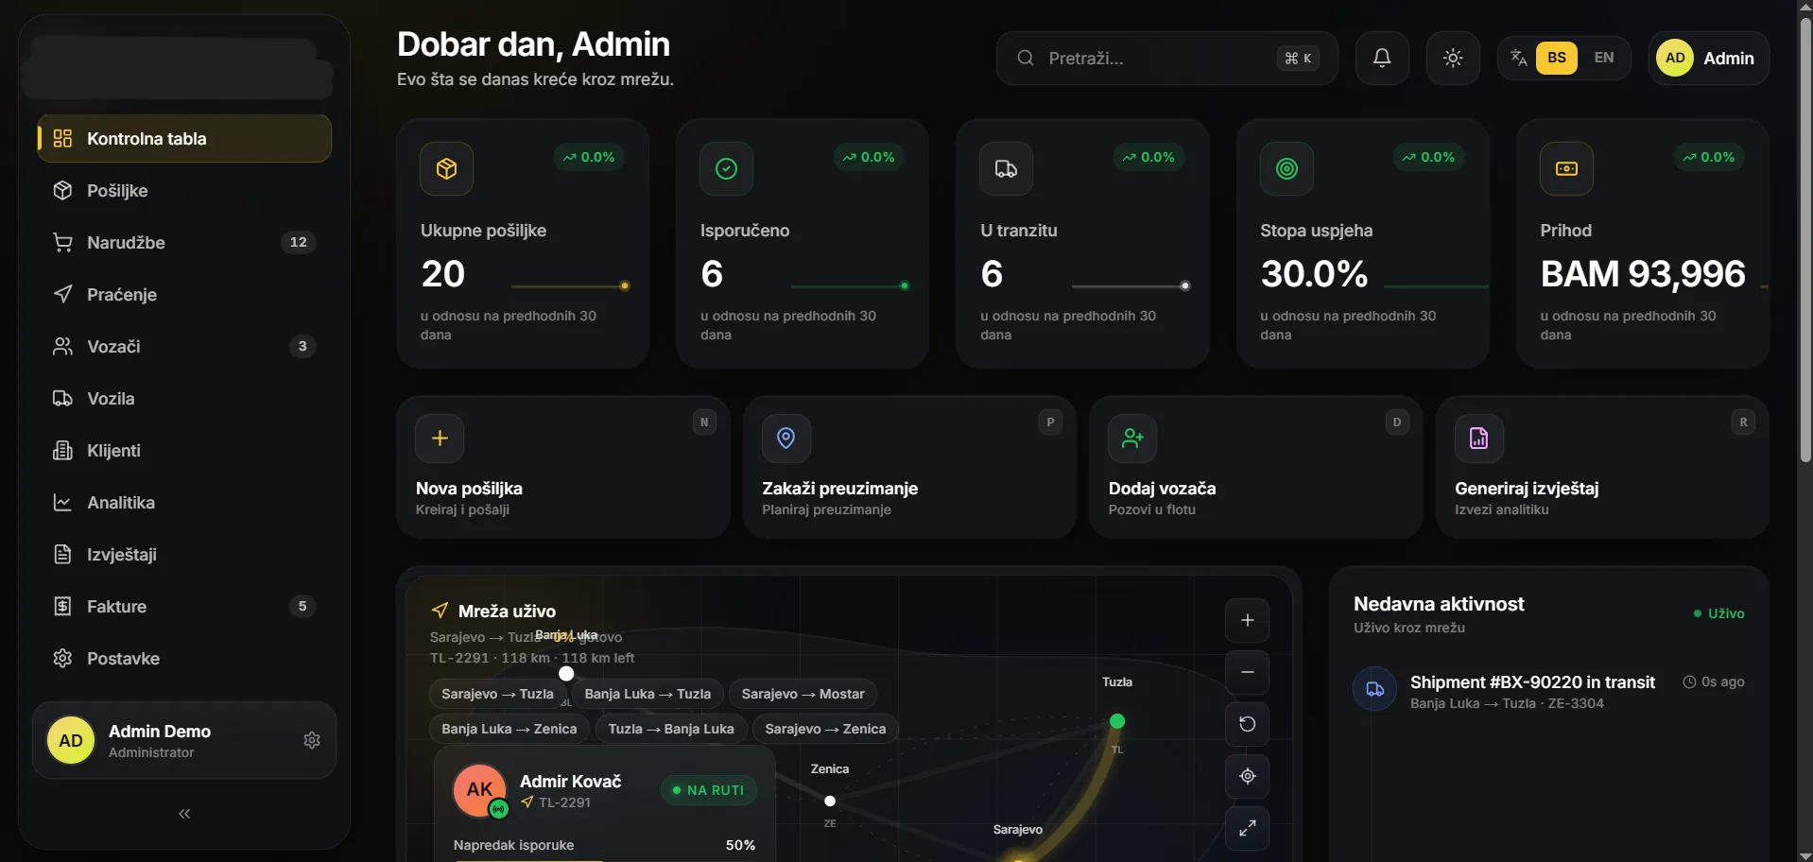Zoom out on the network map
This screenshot has width=1813, height=862.
1248,672
